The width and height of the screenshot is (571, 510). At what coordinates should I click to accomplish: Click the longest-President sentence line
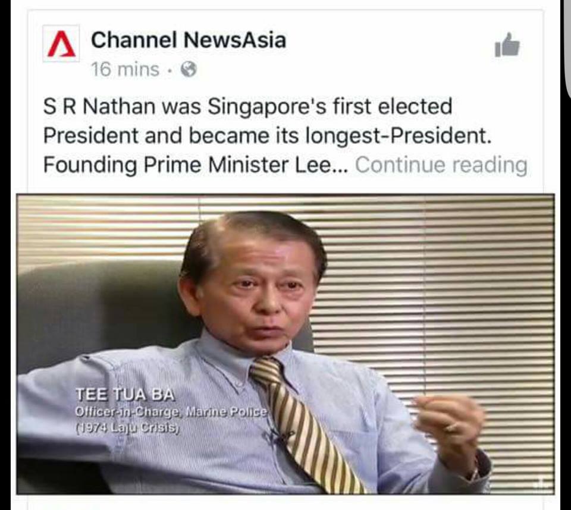point(267,136)
